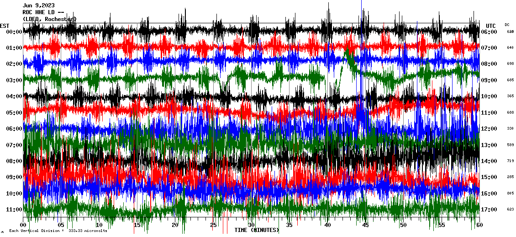Click minute tick "20" on the time axis
516x237 pixels.
click(x=175, y=225)
